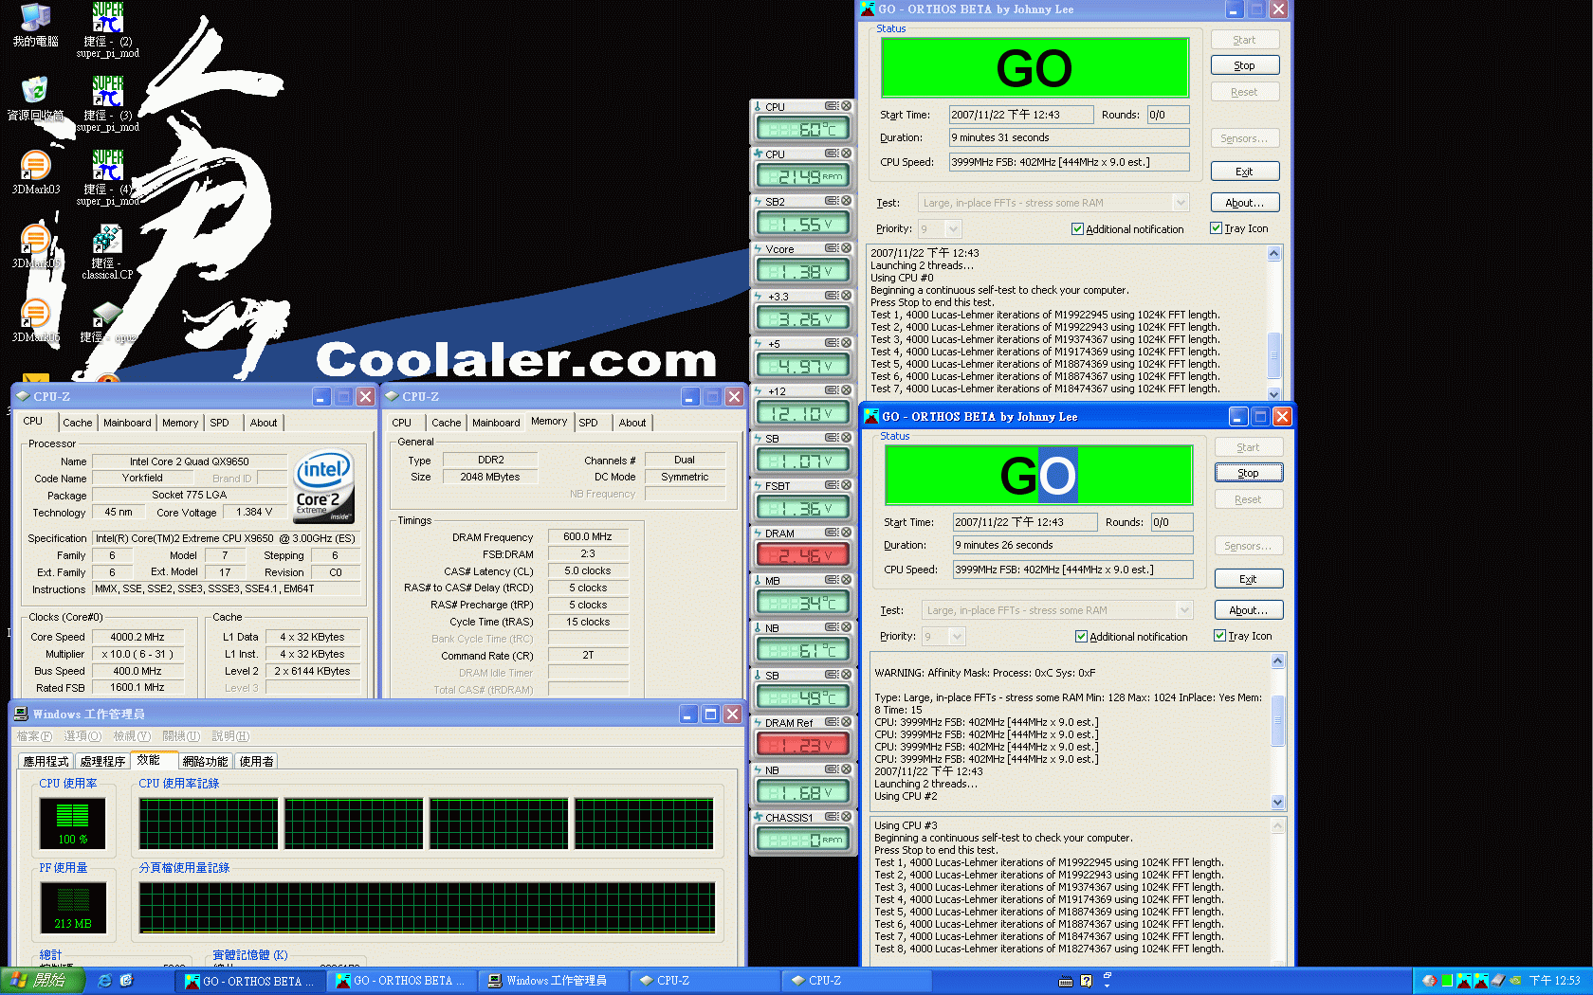Toggle Additional notification in background ORTHOS window
This screenshot has width=1593, height=995.
1077,229
